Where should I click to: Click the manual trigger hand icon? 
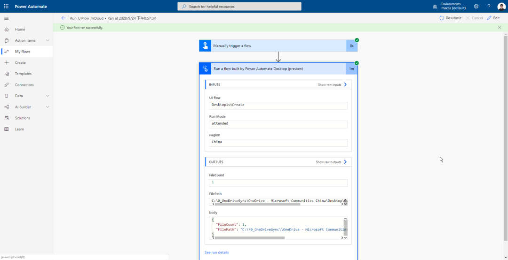[x=205, y=46]
